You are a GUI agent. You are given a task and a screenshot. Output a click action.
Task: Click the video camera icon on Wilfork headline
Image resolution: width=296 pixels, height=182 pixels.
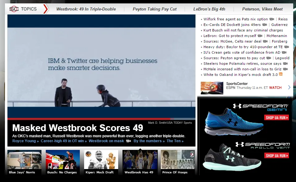click(x=272, y=19)
